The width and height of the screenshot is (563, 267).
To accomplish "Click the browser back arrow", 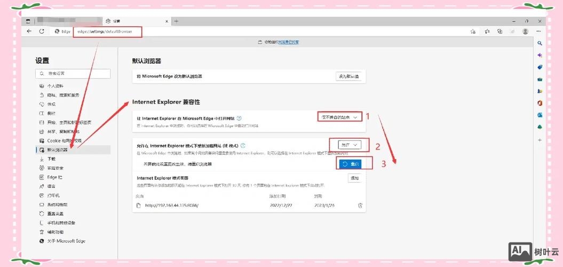I will click(29, 32).
